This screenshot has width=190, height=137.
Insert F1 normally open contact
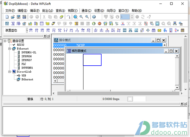tap(31, 30)
